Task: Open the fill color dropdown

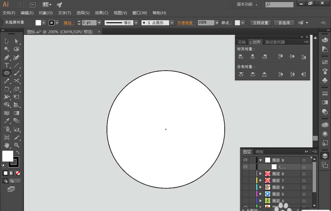Action: coord(44,23)
